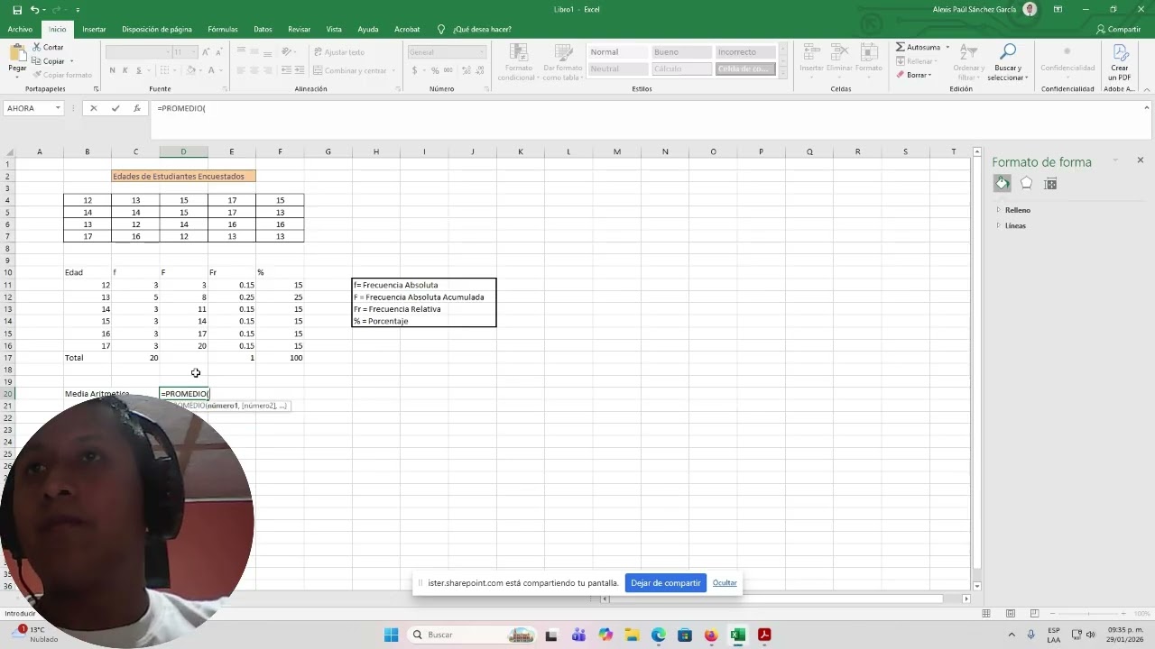Switch to Normal view in status bar
This screenshot has width=1155, height=649.
click(x=985, y=614)
